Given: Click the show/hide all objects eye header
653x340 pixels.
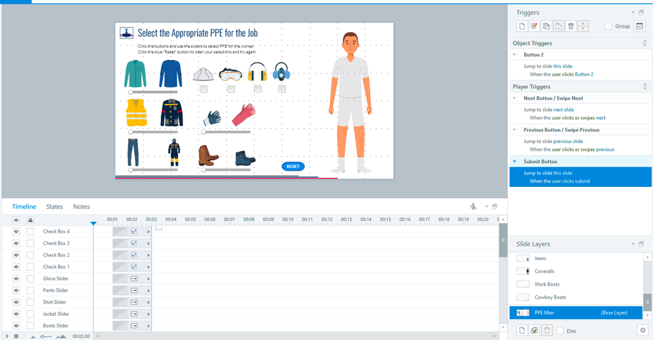Looking at the screenshot, I should click(16, 220).
